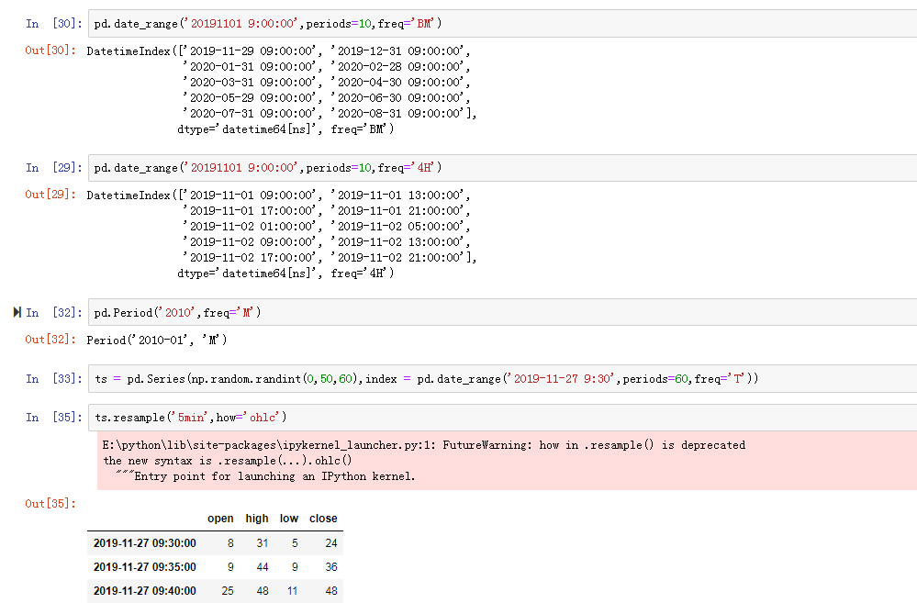
Task: Click the 'close' column header
Action: point(323,519)
